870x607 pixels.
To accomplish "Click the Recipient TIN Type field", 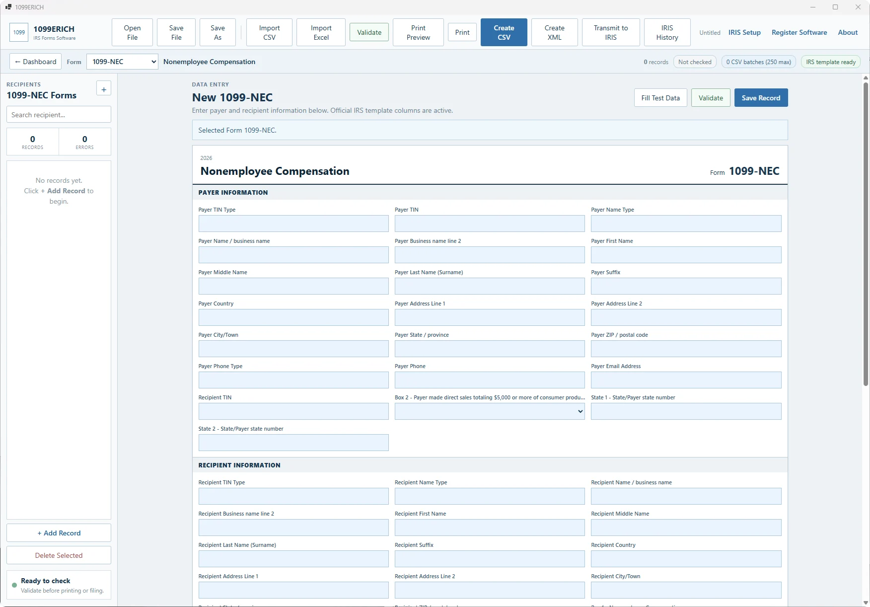I will [x=293, y=496].
